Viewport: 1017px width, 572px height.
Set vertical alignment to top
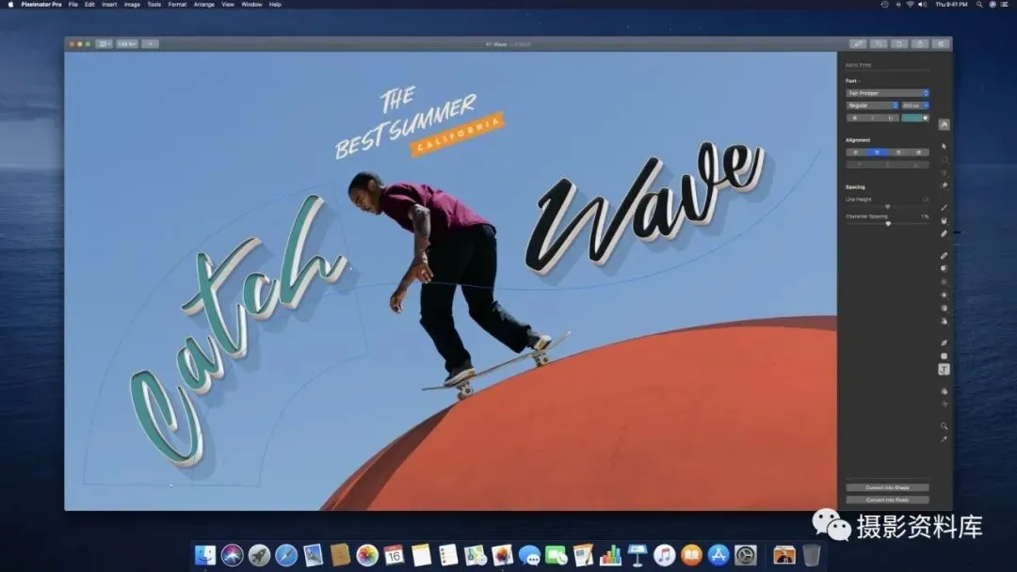(860, 165)
